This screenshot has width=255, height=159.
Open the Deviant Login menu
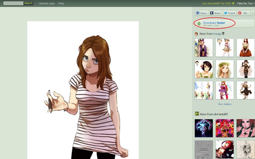tap(47, 3)
